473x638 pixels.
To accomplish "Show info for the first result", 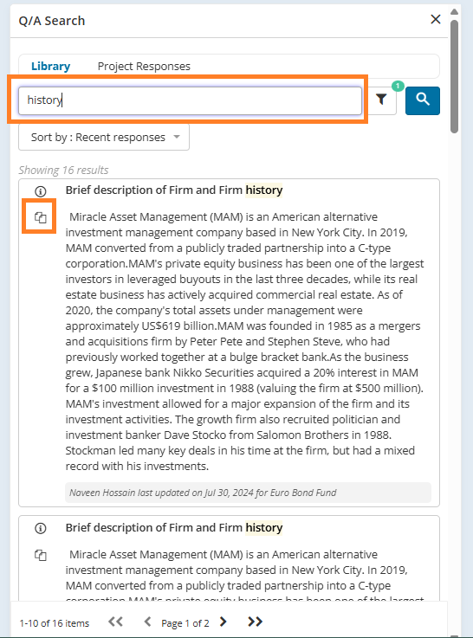I will [x=41, y=190].
